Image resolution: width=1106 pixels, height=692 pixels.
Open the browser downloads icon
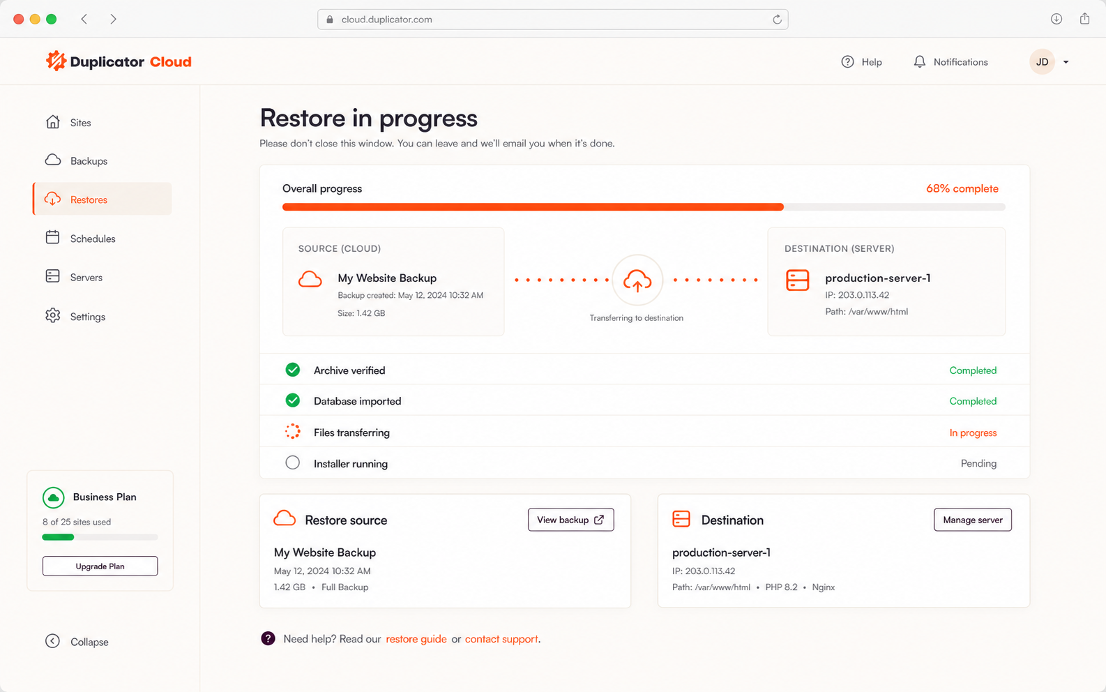[x=1056, y=19]
